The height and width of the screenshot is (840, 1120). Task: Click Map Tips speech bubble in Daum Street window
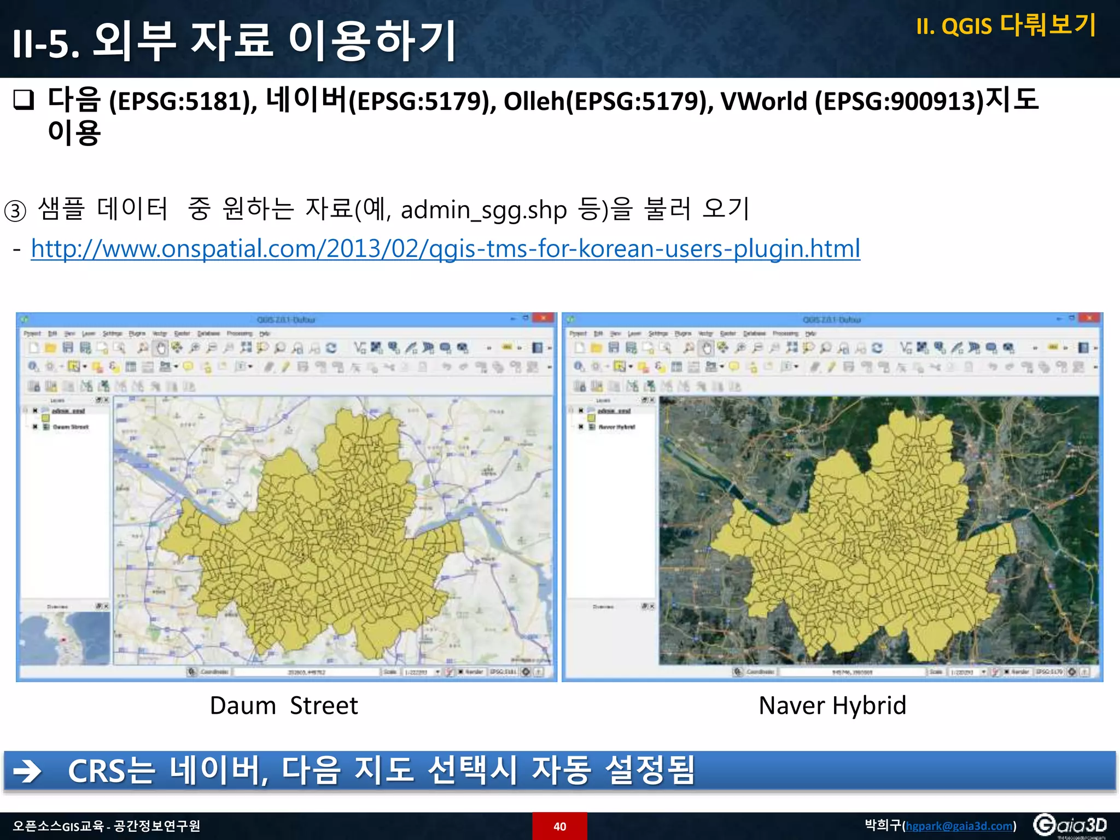point(188,367)
